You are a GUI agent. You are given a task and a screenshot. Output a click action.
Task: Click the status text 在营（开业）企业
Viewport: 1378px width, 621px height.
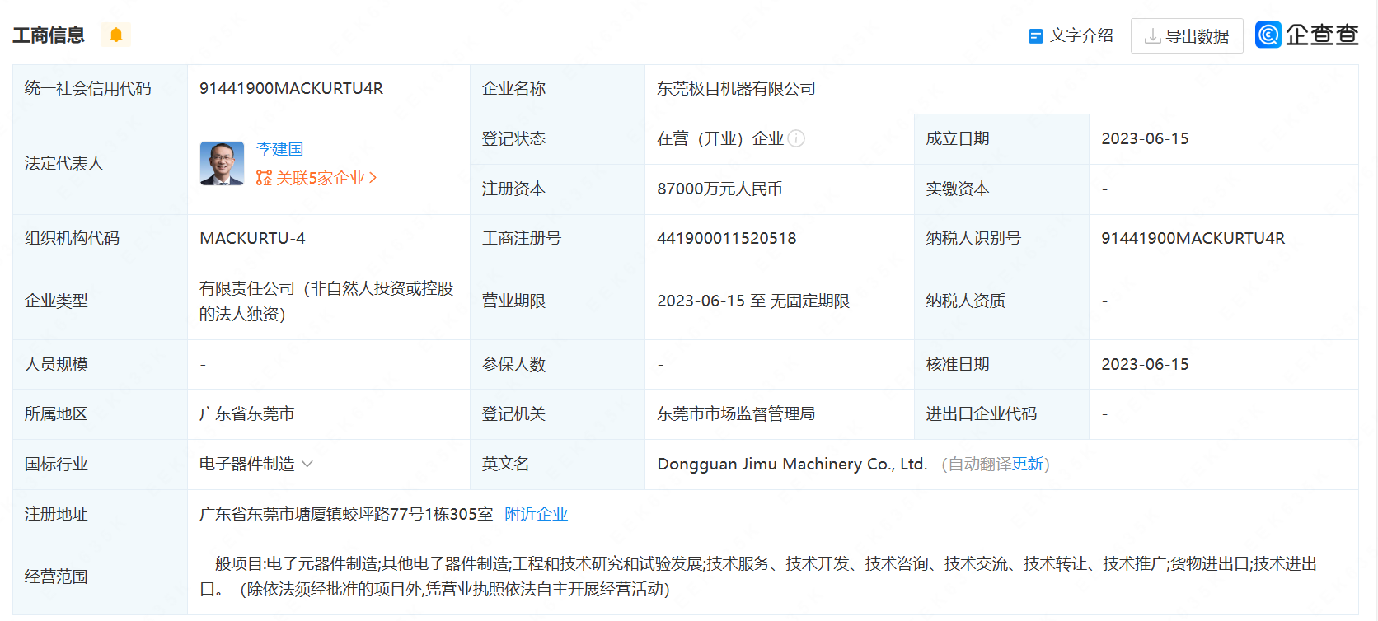[720, 138]
